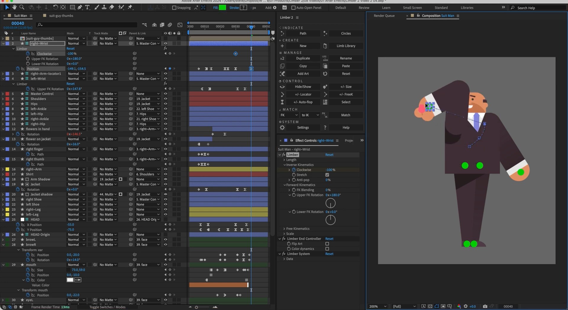Enable the Snapping checkbox

(x=174, y=8)
